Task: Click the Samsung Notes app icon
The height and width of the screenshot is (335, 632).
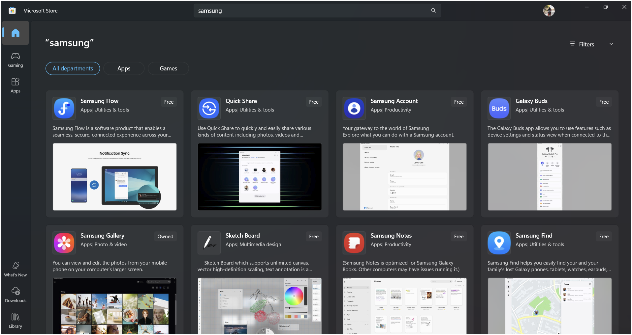Action: (354, 243)
